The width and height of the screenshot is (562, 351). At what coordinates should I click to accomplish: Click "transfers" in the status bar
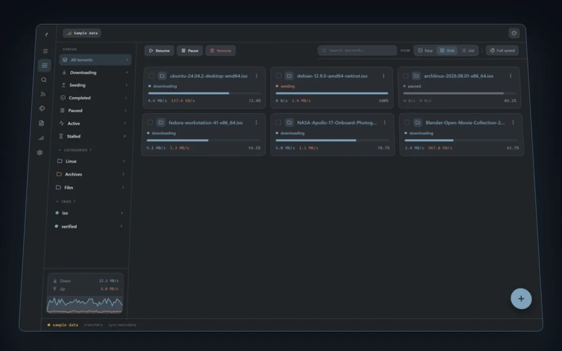tap(93, 325)
